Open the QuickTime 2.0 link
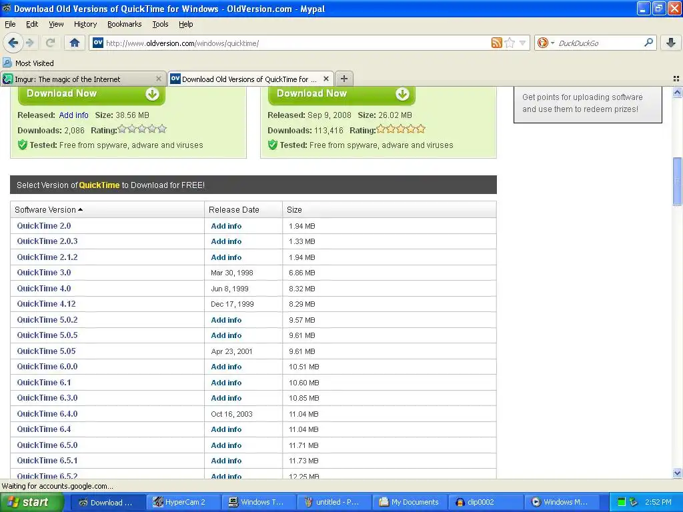This screenshot has height=512, width=683. 43,225
